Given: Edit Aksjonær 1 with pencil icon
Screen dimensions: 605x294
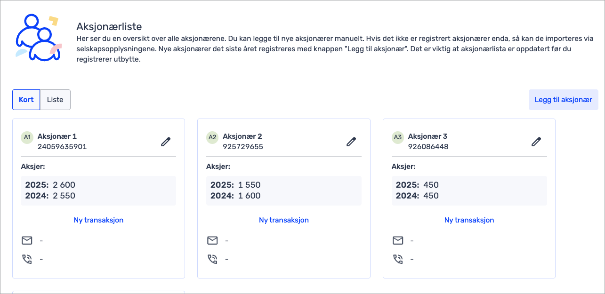Looking at the screenshot, I should click(x=166, y=142).
